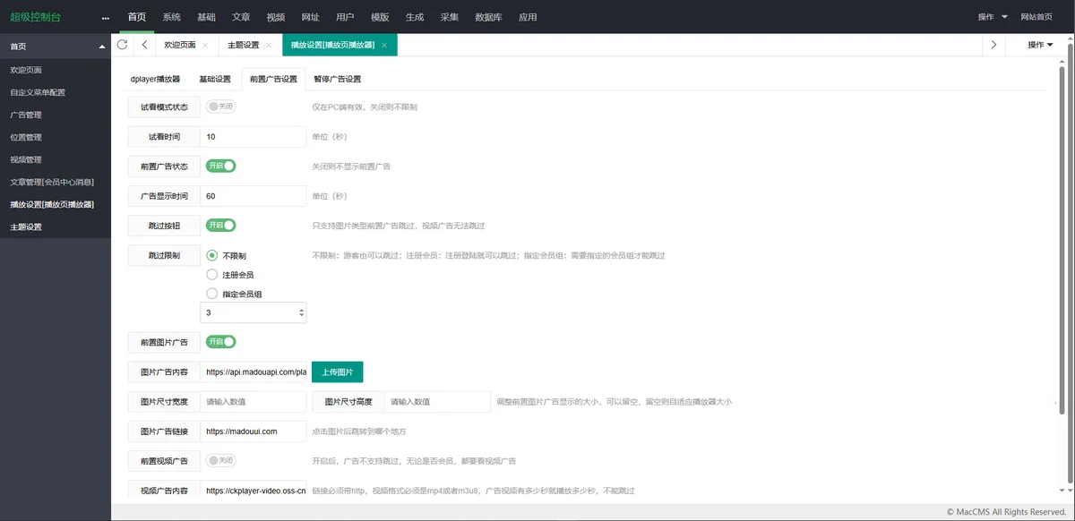Click the left arrow to scroll tabs
The image size is (1075, 521).
(144, 43)
